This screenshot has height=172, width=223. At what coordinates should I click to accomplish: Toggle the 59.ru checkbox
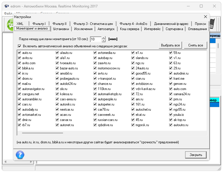tap(171, 53)
